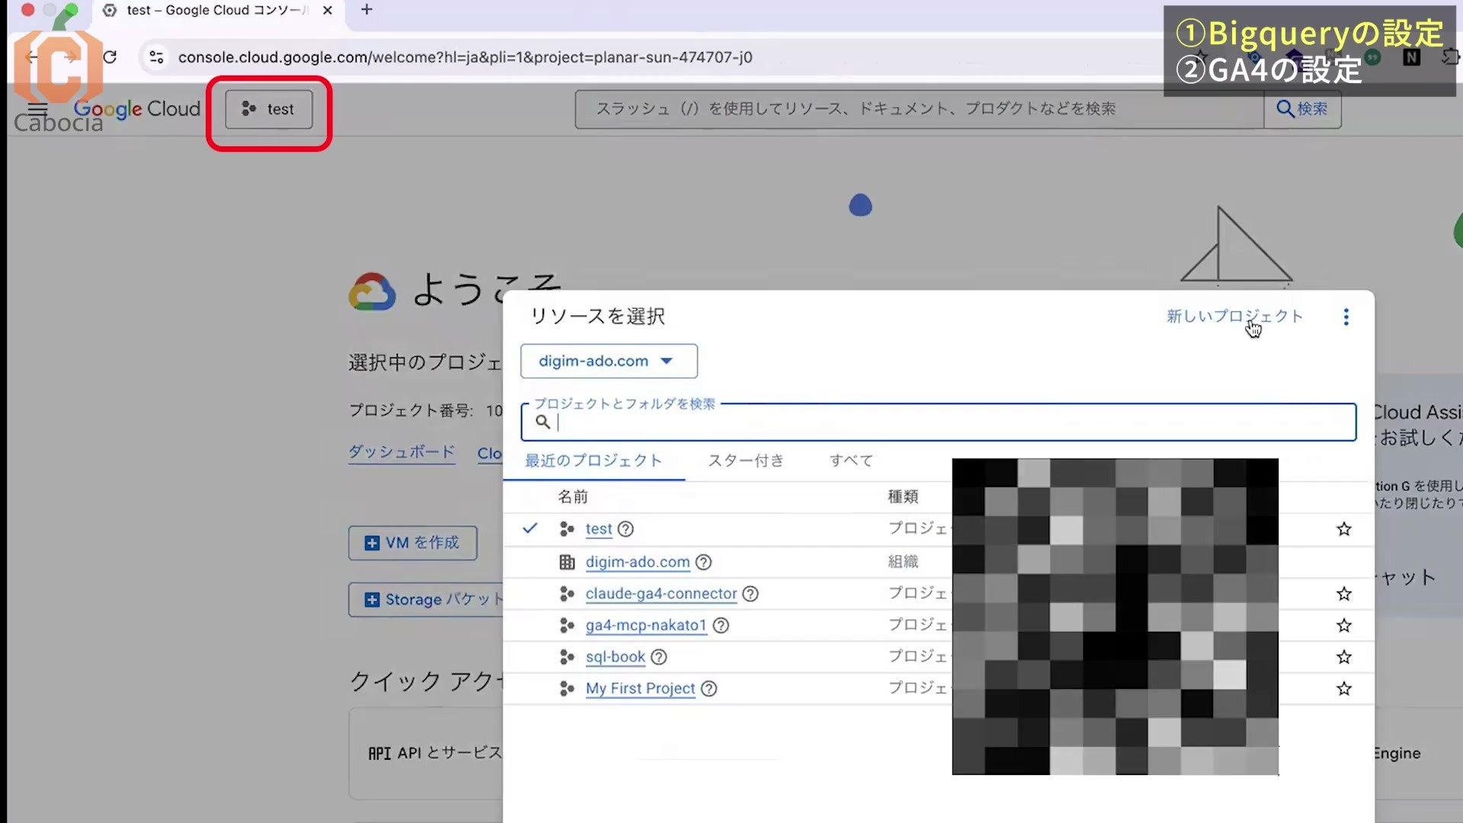Viewport: 1463px width, 823px height.
Task: Open a new browser tab
Action: (x=367, y=10)
